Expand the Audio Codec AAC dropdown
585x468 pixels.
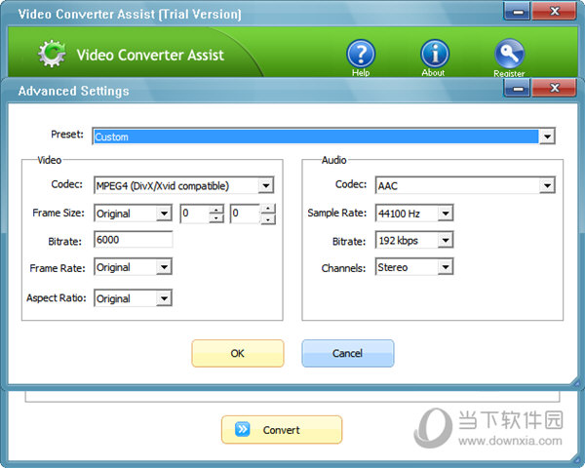click(465, 185)
